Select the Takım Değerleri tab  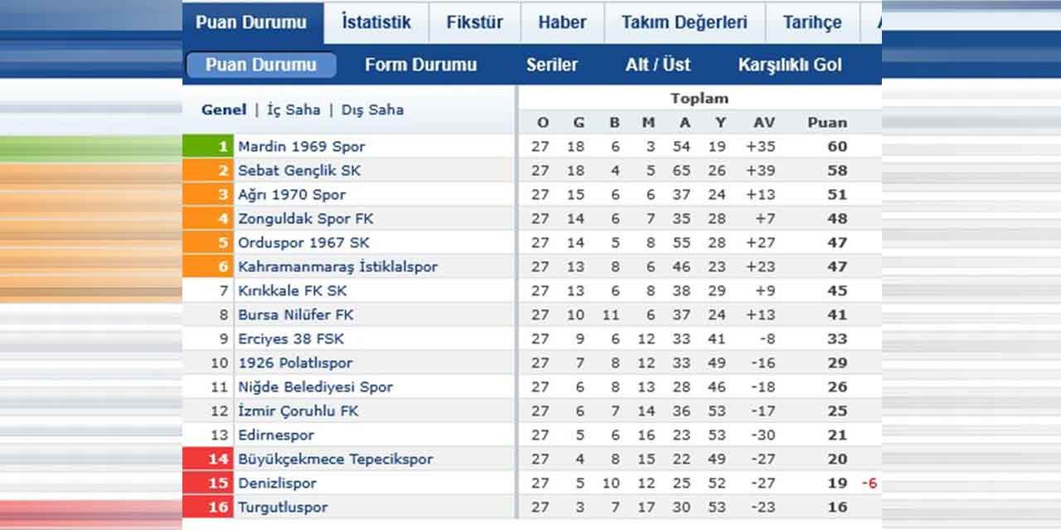(684, 22)
